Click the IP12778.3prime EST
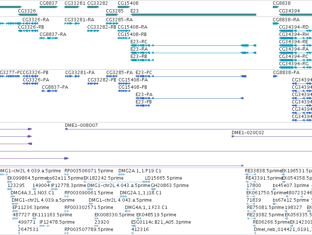This screenshot has height=235, width=312. point(55,189)
